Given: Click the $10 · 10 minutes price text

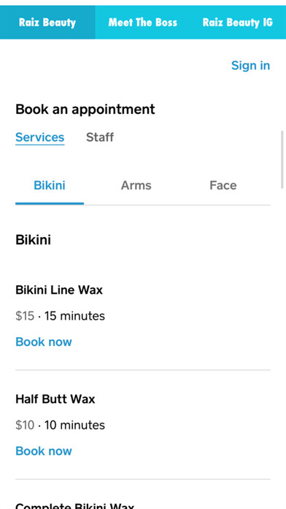Looking at the screenshot, I should (60, 425).
